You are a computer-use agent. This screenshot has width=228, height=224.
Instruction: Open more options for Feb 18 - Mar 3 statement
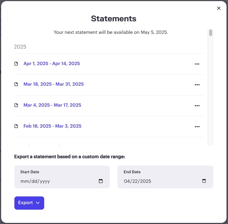click(x=197, y=127)
